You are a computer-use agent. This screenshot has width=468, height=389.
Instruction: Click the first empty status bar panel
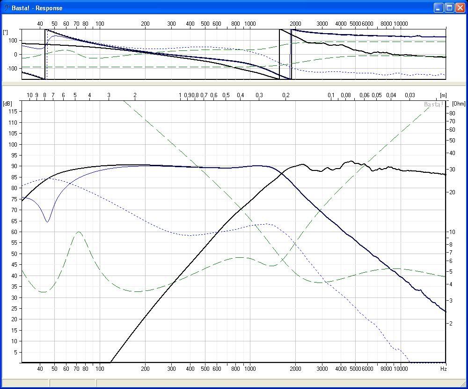pyautogui.click(x=25, y=383)
